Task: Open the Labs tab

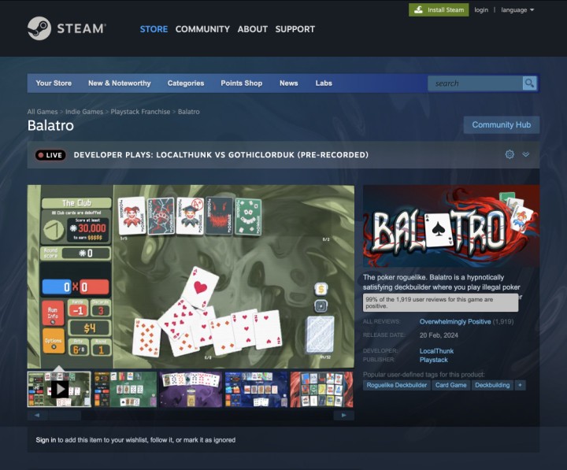Action: pos(324,83)
